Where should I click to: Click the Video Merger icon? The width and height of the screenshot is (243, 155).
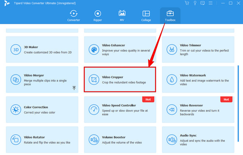[x=16, y=80]
